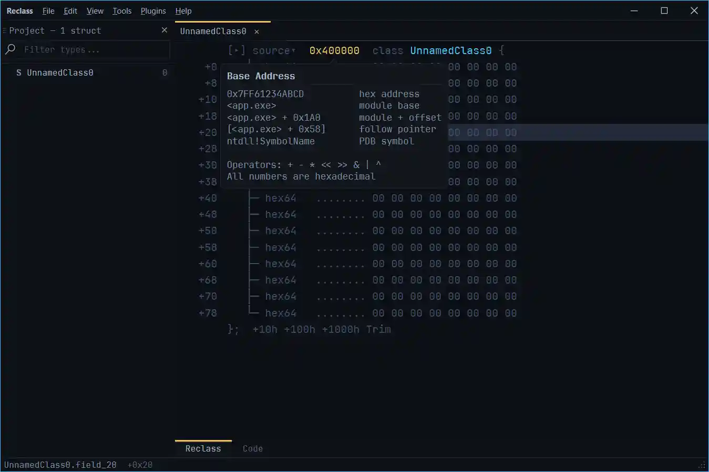Close the Project panel
The image size is (709, 472).
click(x=165, y=30)
